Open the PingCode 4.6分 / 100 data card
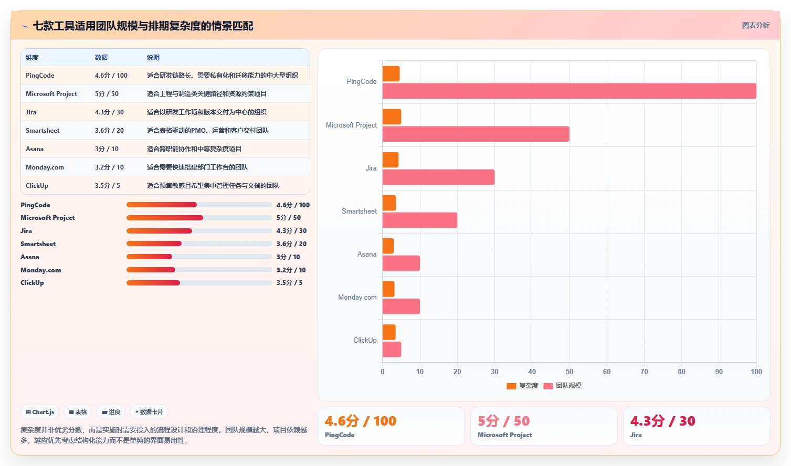This screenshot has height=466, width=791. pos(391,426)
